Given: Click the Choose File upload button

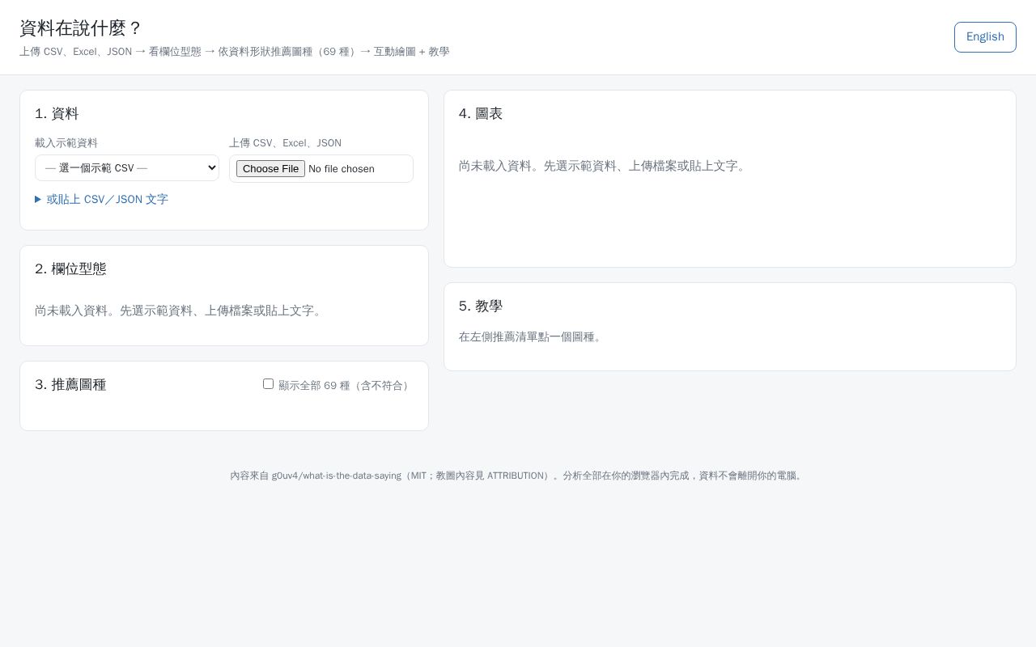Looking at the screenshot, I should click(x=270, y=169).
